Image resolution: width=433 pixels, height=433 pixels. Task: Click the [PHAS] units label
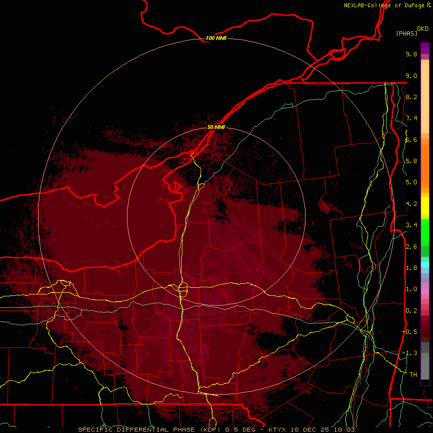(x=407, y=33)
